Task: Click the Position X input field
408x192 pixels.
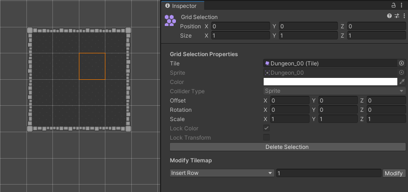Action: [240, 26]
